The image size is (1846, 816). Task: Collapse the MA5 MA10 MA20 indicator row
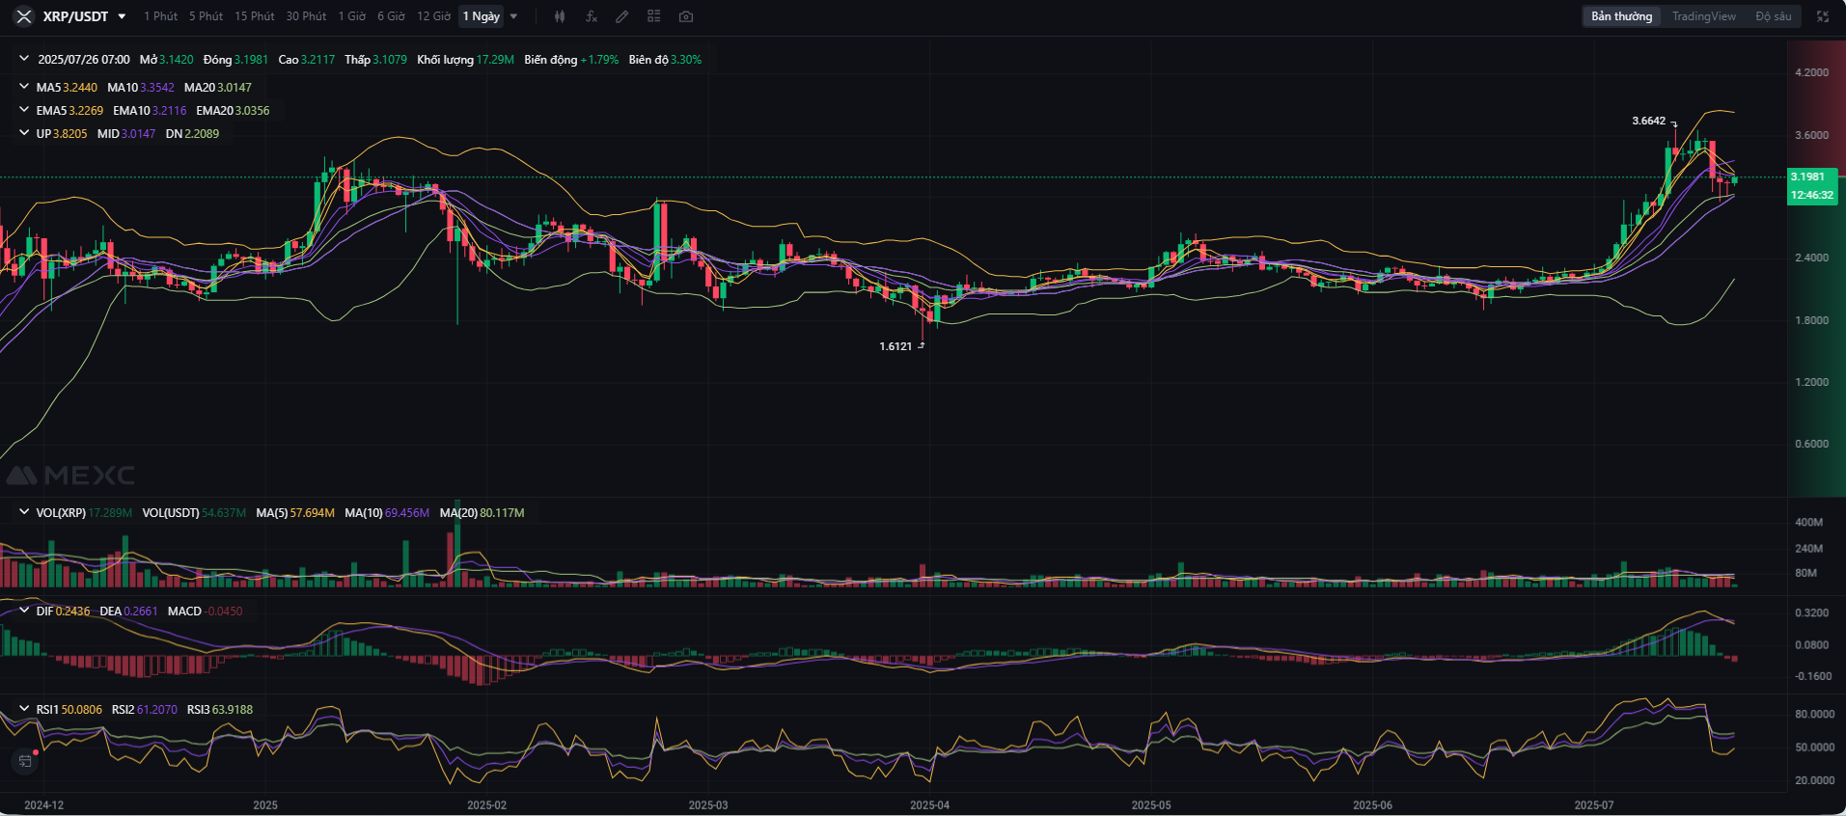24,87
